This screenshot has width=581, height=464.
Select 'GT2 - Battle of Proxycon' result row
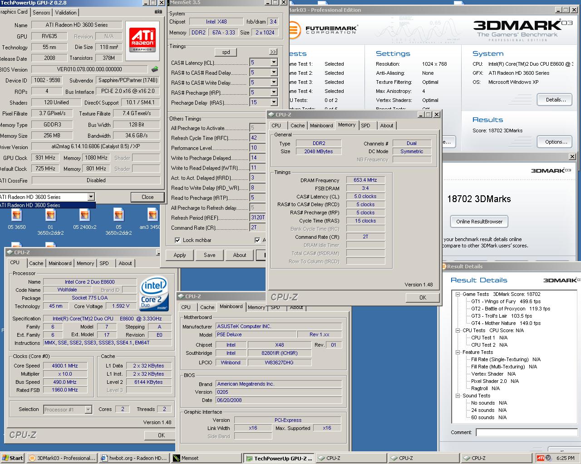click(x=511, y=309)
